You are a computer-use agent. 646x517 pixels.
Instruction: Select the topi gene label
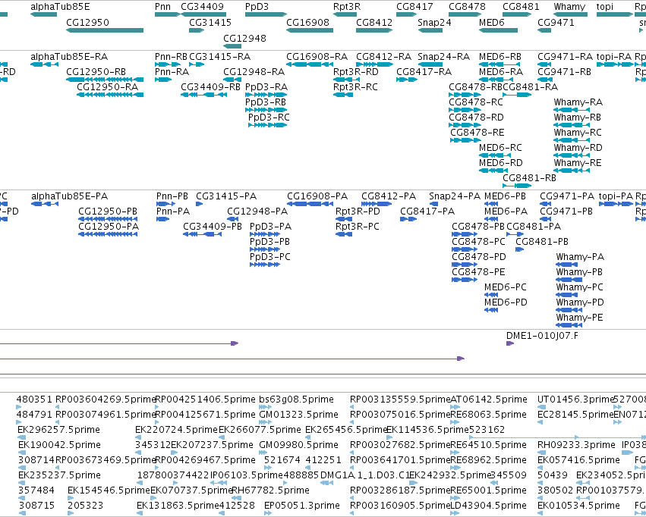(605, 7)
